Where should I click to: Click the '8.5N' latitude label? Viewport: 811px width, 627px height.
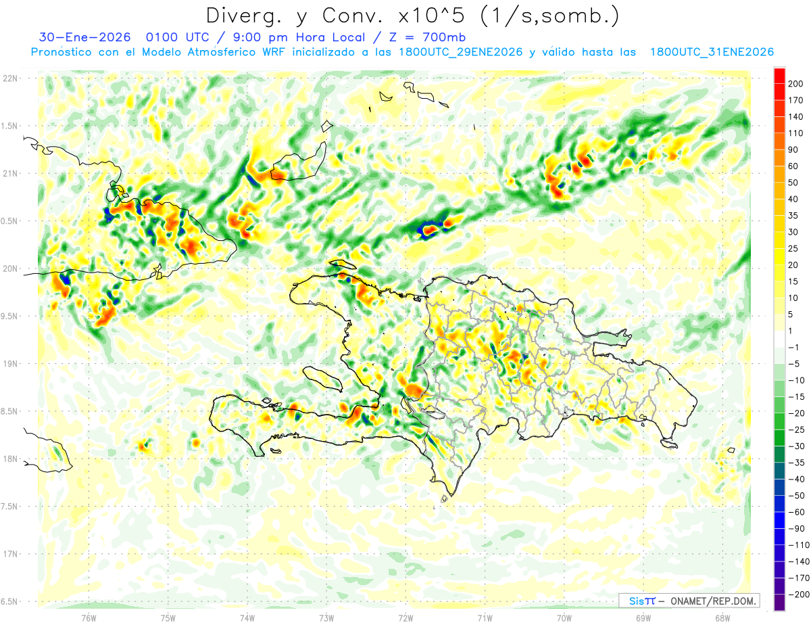[9, 411]
